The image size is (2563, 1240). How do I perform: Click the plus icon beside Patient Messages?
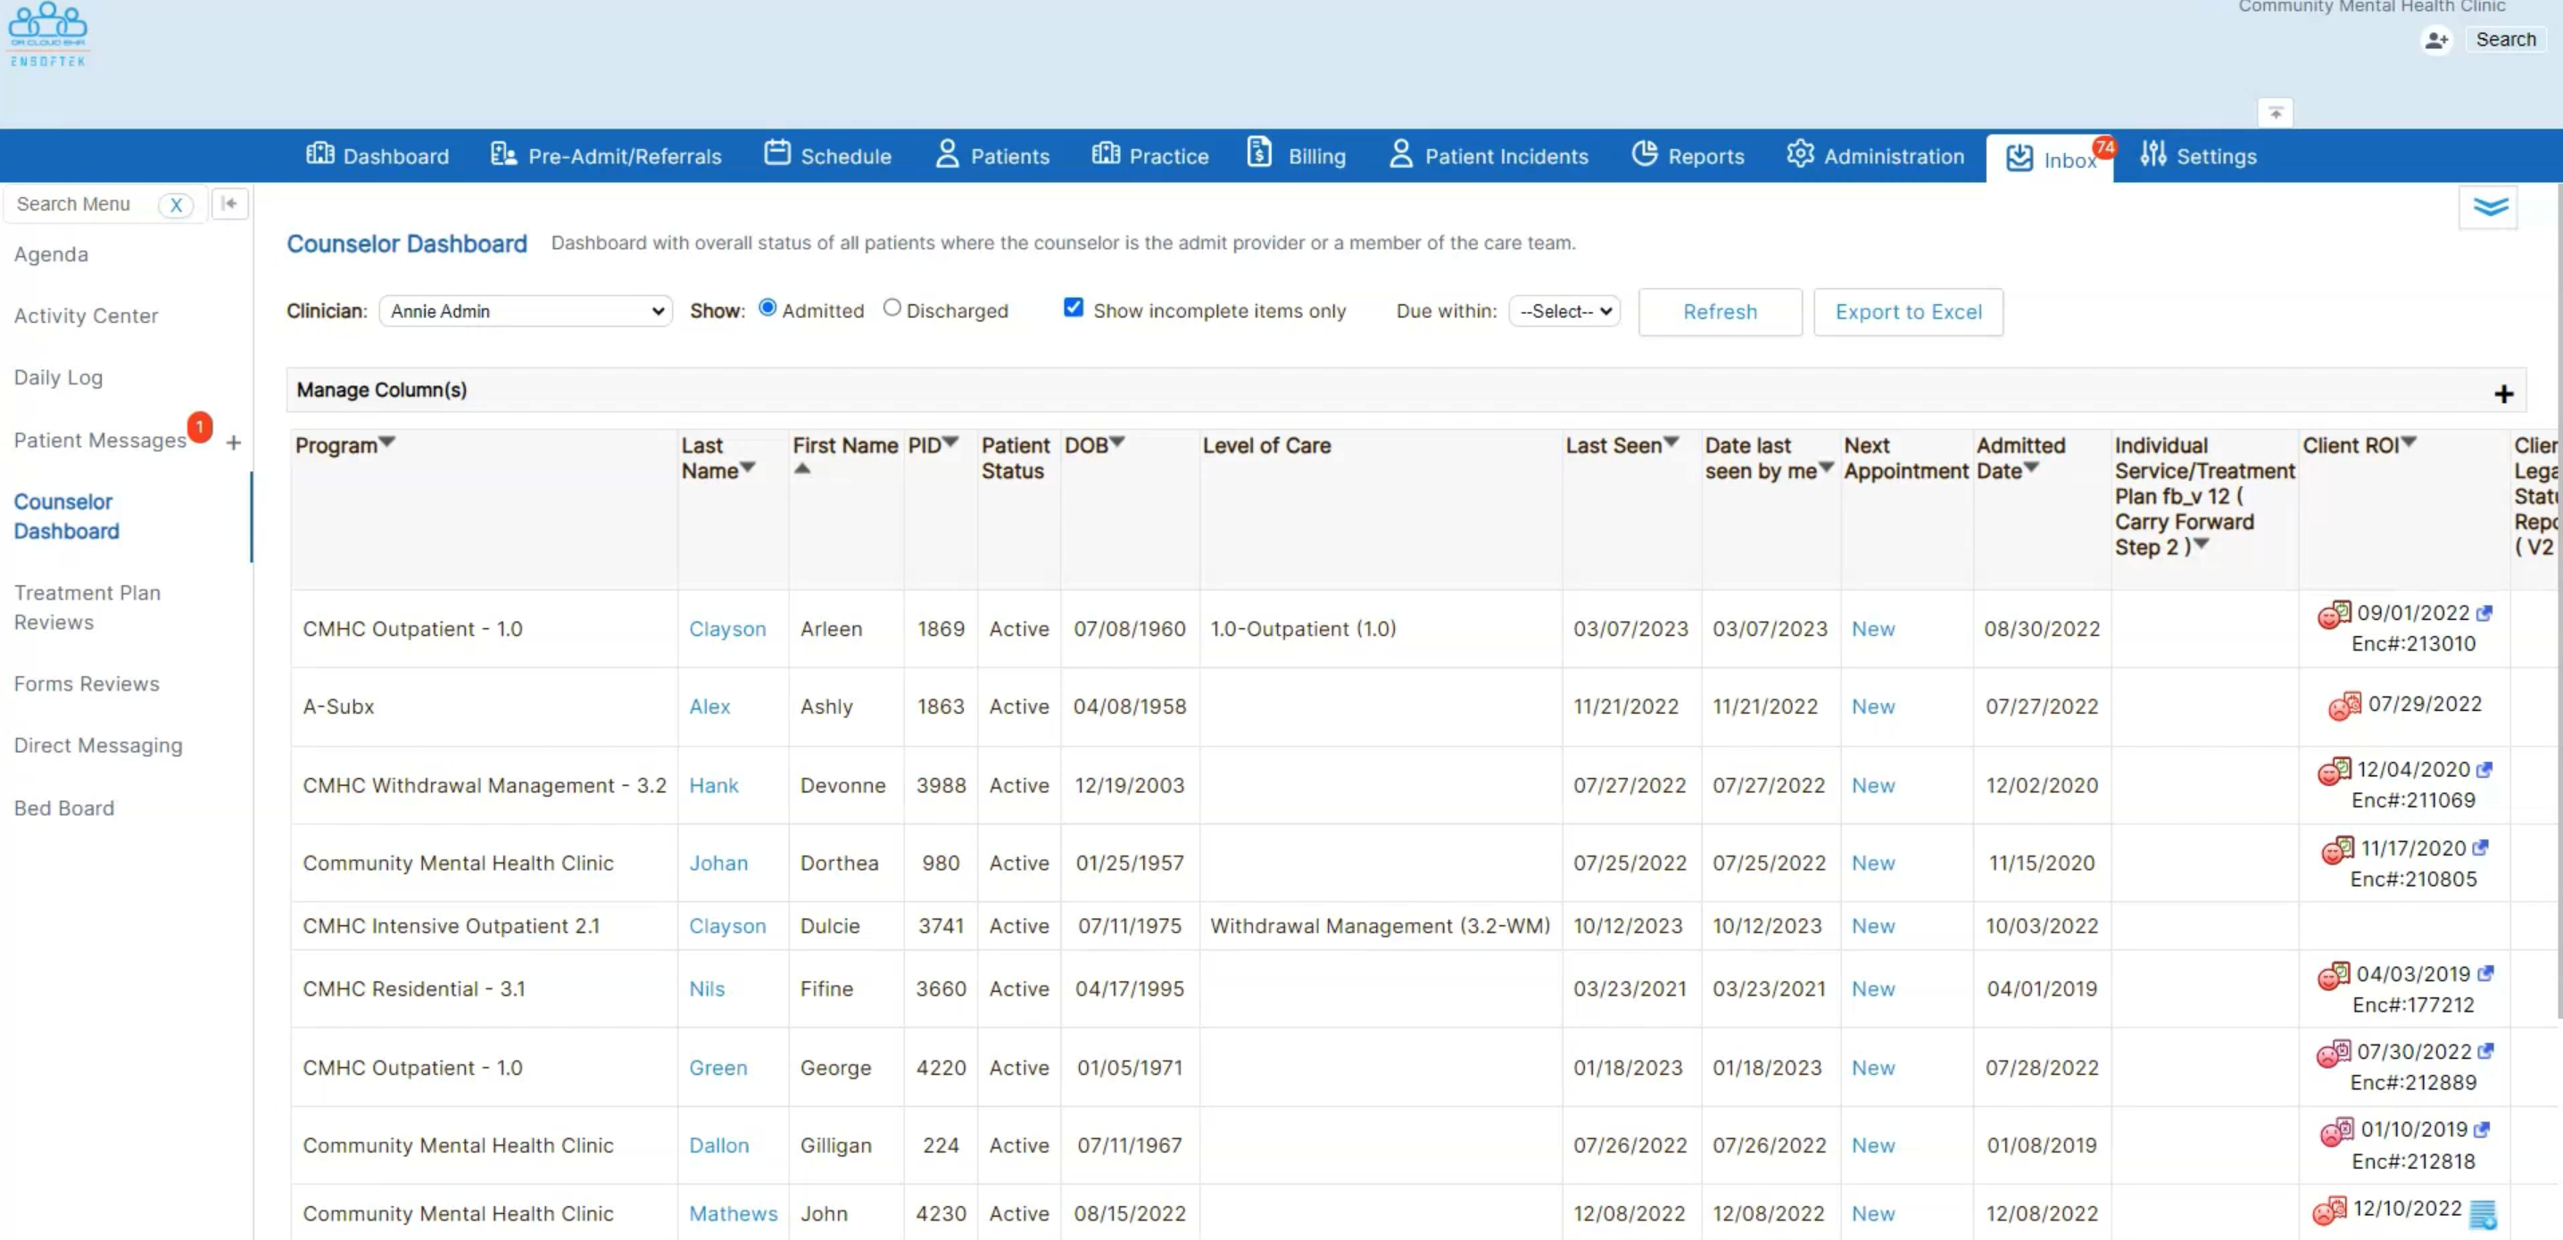234,442
